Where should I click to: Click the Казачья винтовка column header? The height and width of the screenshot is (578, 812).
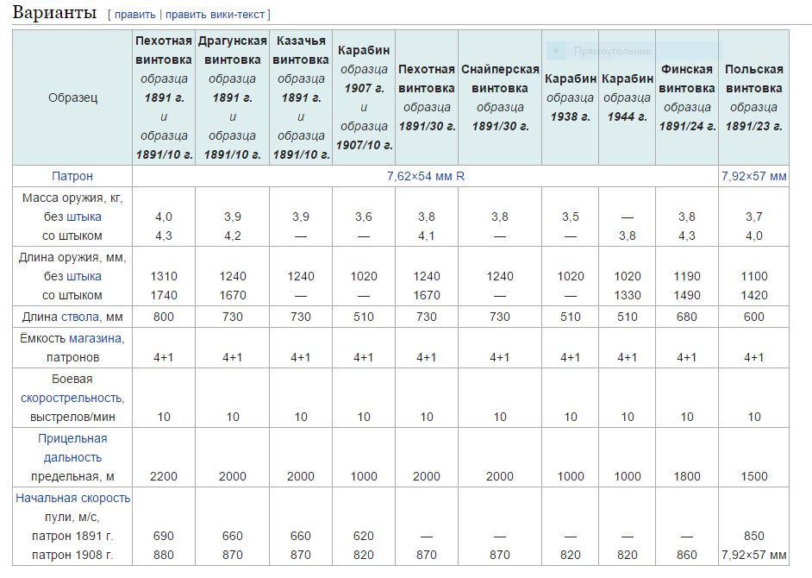pyautogui.click(x=301, y=97)
